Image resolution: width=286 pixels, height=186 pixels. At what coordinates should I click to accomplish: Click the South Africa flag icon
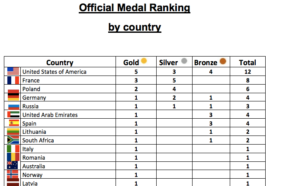click(13, 140)
